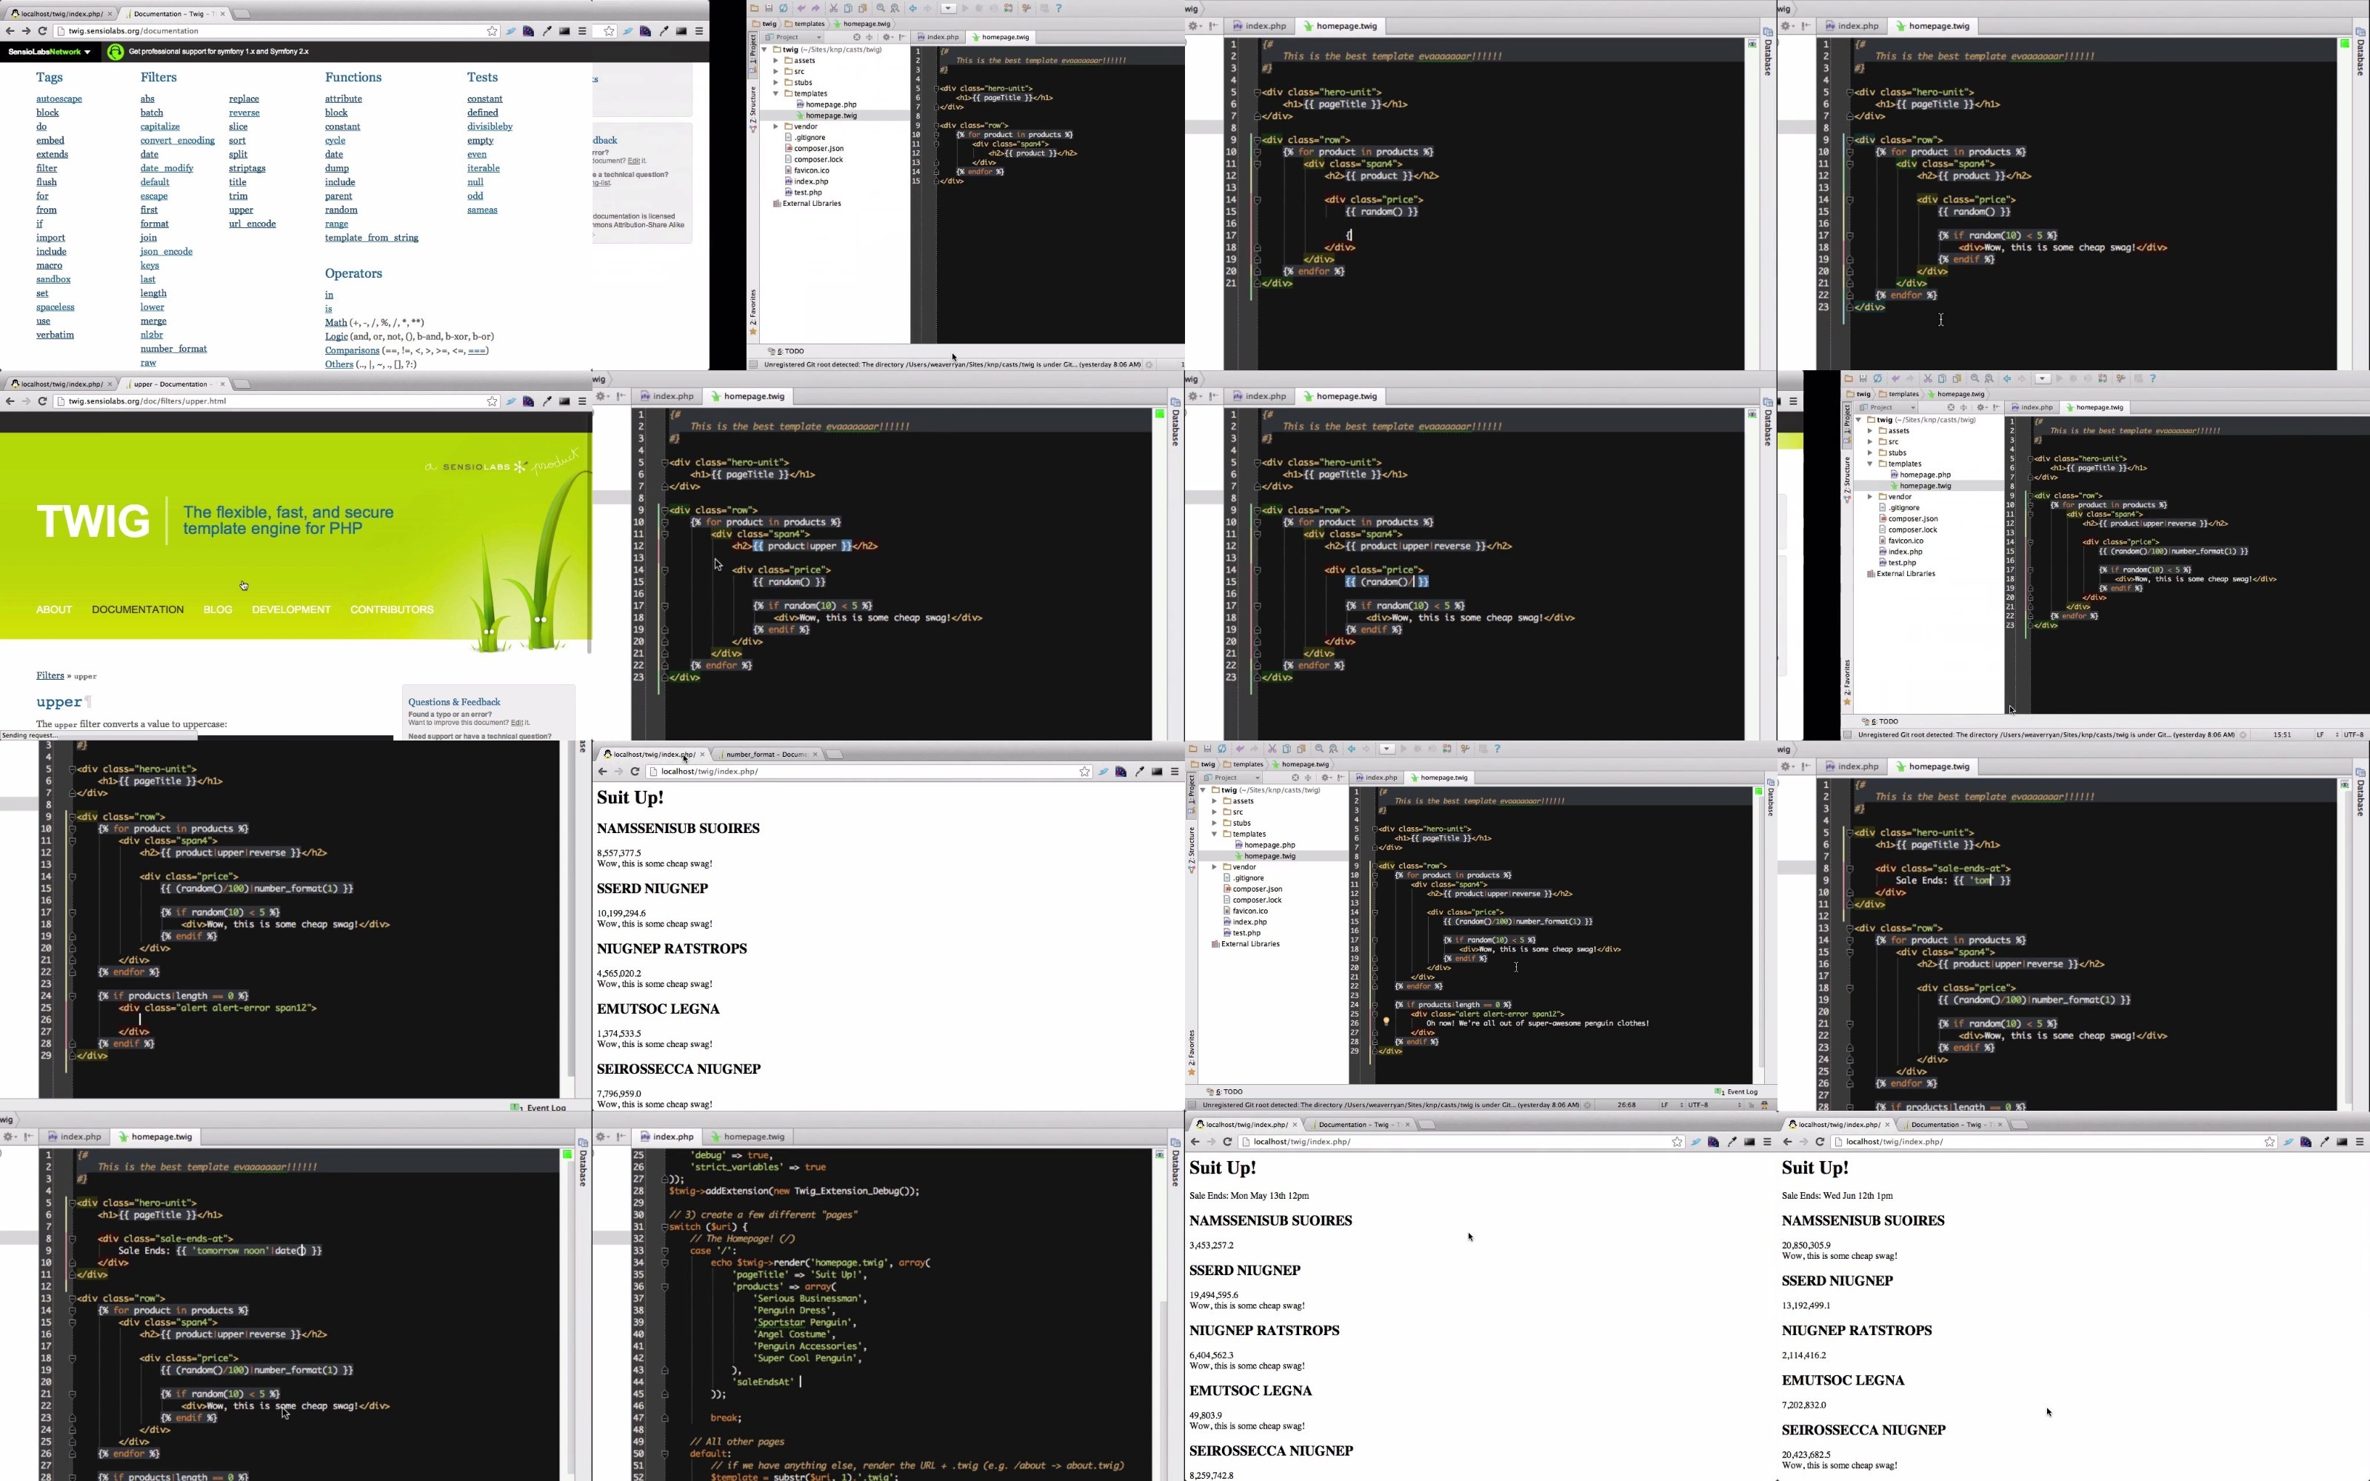
Task: Fold the 'products' => array( block
Action: click(665, 1287)
